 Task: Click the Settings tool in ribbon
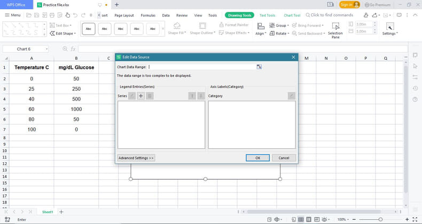[389, 30]
